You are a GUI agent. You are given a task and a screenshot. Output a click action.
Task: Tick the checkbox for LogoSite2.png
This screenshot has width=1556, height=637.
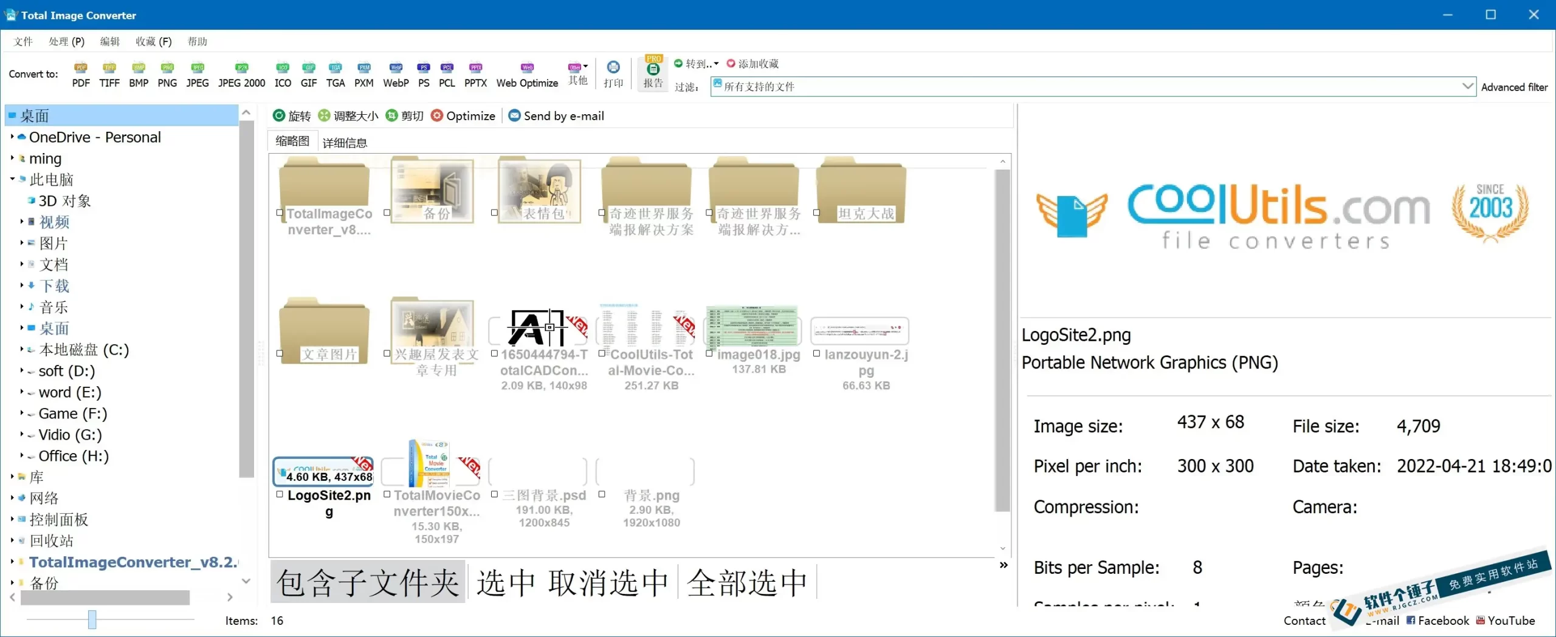tap(280, 494)
